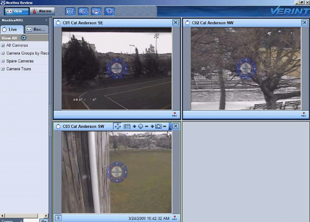Click PTZ zoom-in magnifier on C01 video

pos(117,66)
